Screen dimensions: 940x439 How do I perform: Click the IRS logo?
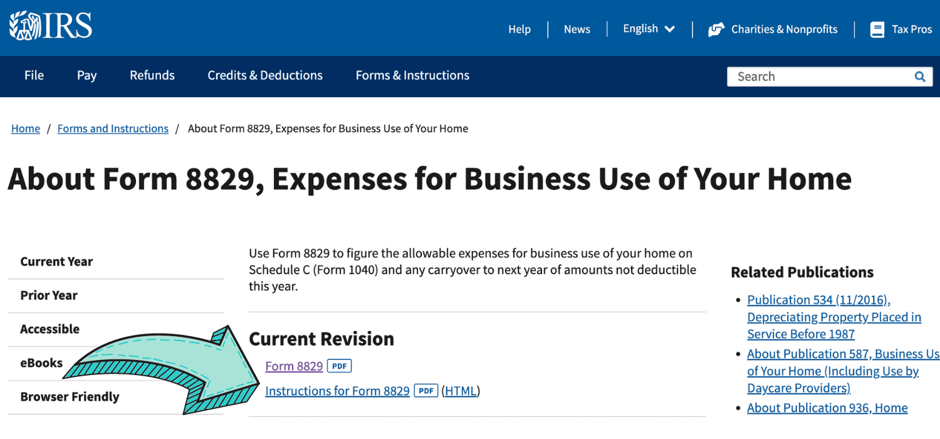pyautogui.click(x=50, y=25)
